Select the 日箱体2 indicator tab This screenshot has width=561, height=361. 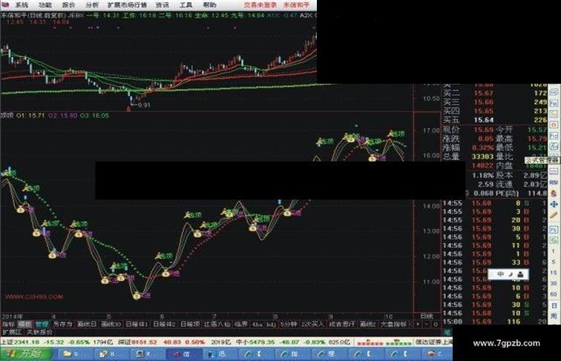pyautogui.click(x=164, y=325)
